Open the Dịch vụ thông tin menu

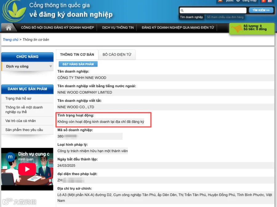click(118, 28)
